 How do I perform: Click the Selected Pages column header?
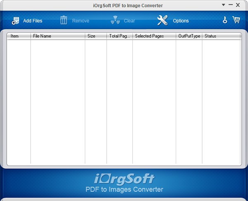(x=154, y=36)
